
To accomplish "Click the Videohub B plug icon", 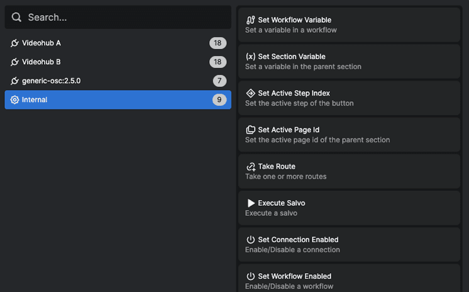I will coord(14,62).
